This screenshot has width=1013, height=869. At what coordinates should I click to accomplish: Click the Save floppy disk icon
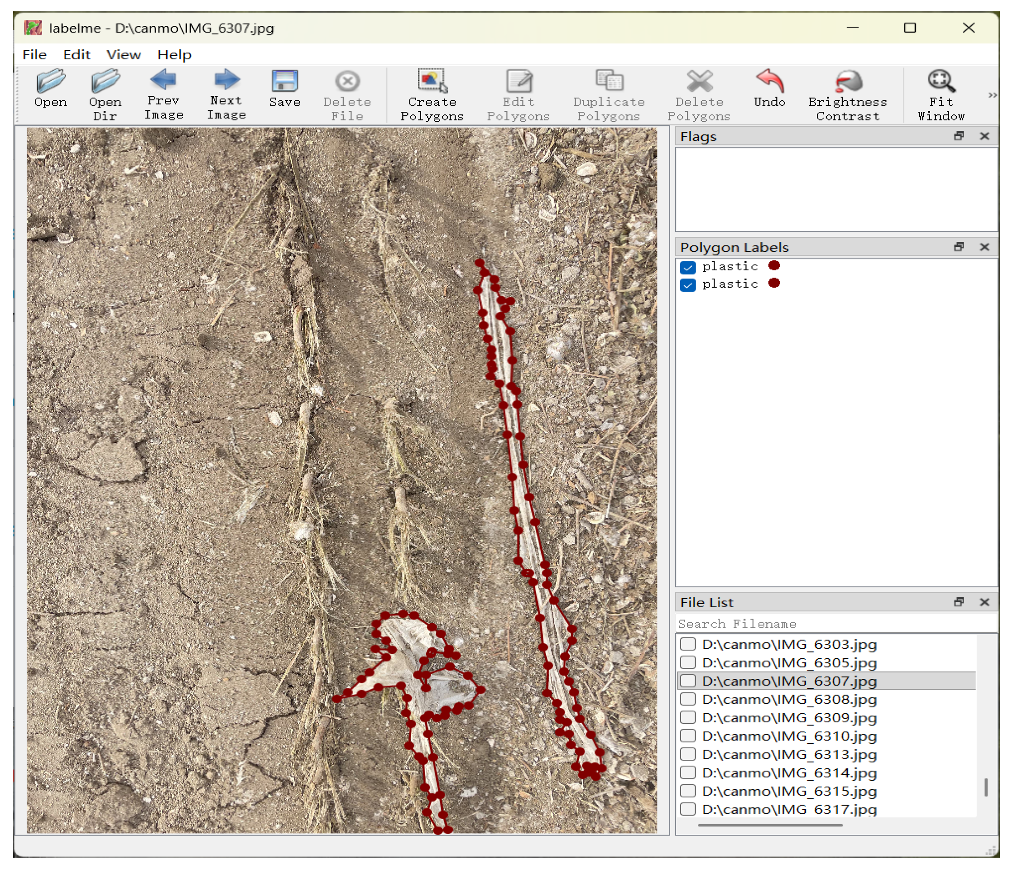[x=284, y=82]
